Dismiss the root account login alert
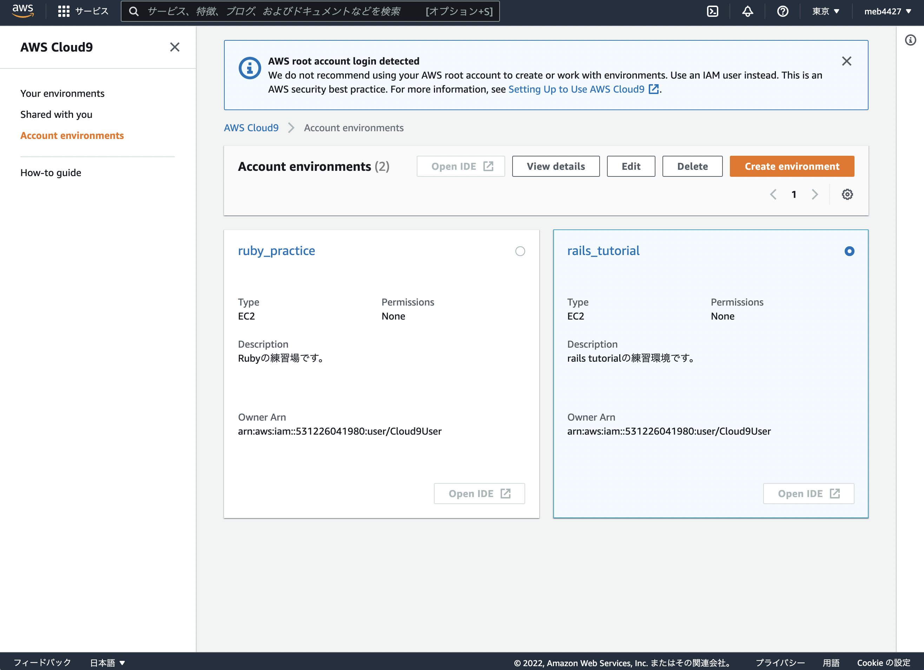924x670 pixels. click(846, 61)
